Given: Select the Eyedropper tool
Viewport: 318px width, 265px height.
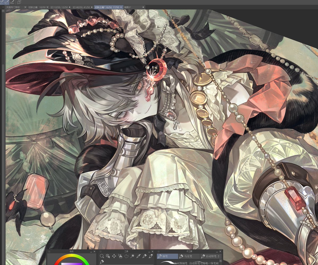Looking at the screenshot, I should [x=138, y=256].
